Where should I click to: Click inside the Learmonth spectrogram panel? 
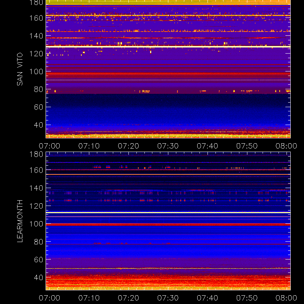pos(168,221)
